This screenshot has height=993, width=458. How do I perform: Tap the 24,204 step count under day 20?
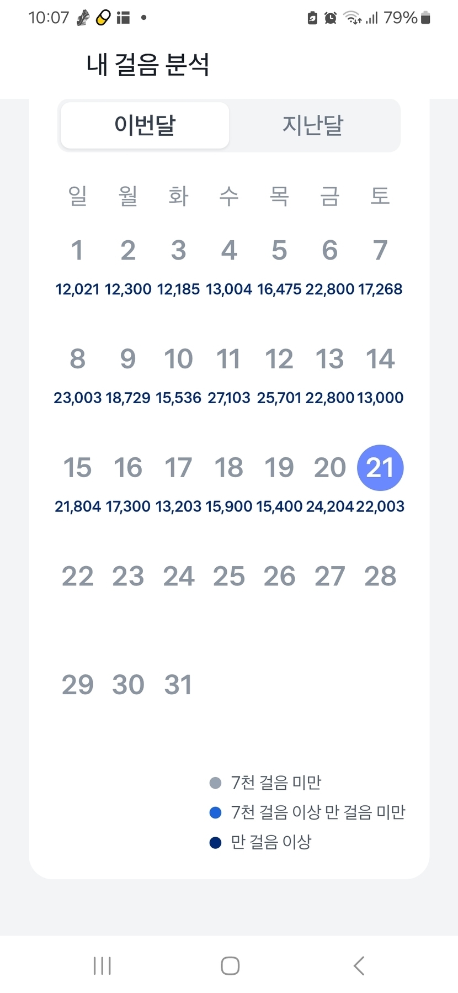(329, 506)
